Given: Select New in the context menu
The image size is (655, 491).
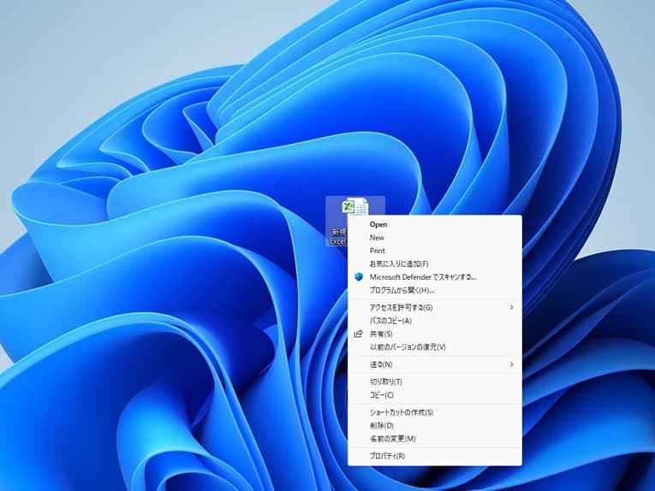Looking at the screenshot, I should click(x=377, y=238).
